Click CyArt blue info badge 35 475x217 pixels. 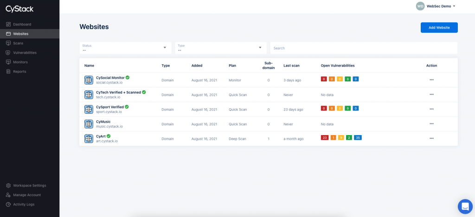coord(358,138)
